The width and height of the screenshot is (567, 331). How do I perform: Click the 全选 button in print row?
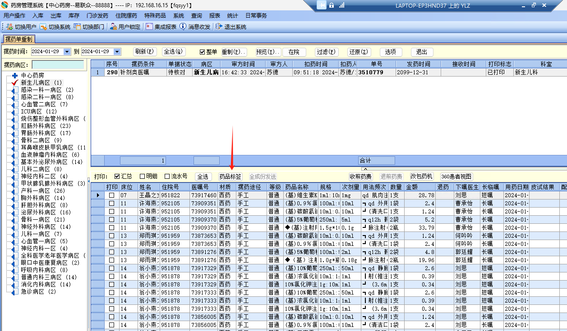(x=203, y=177)
